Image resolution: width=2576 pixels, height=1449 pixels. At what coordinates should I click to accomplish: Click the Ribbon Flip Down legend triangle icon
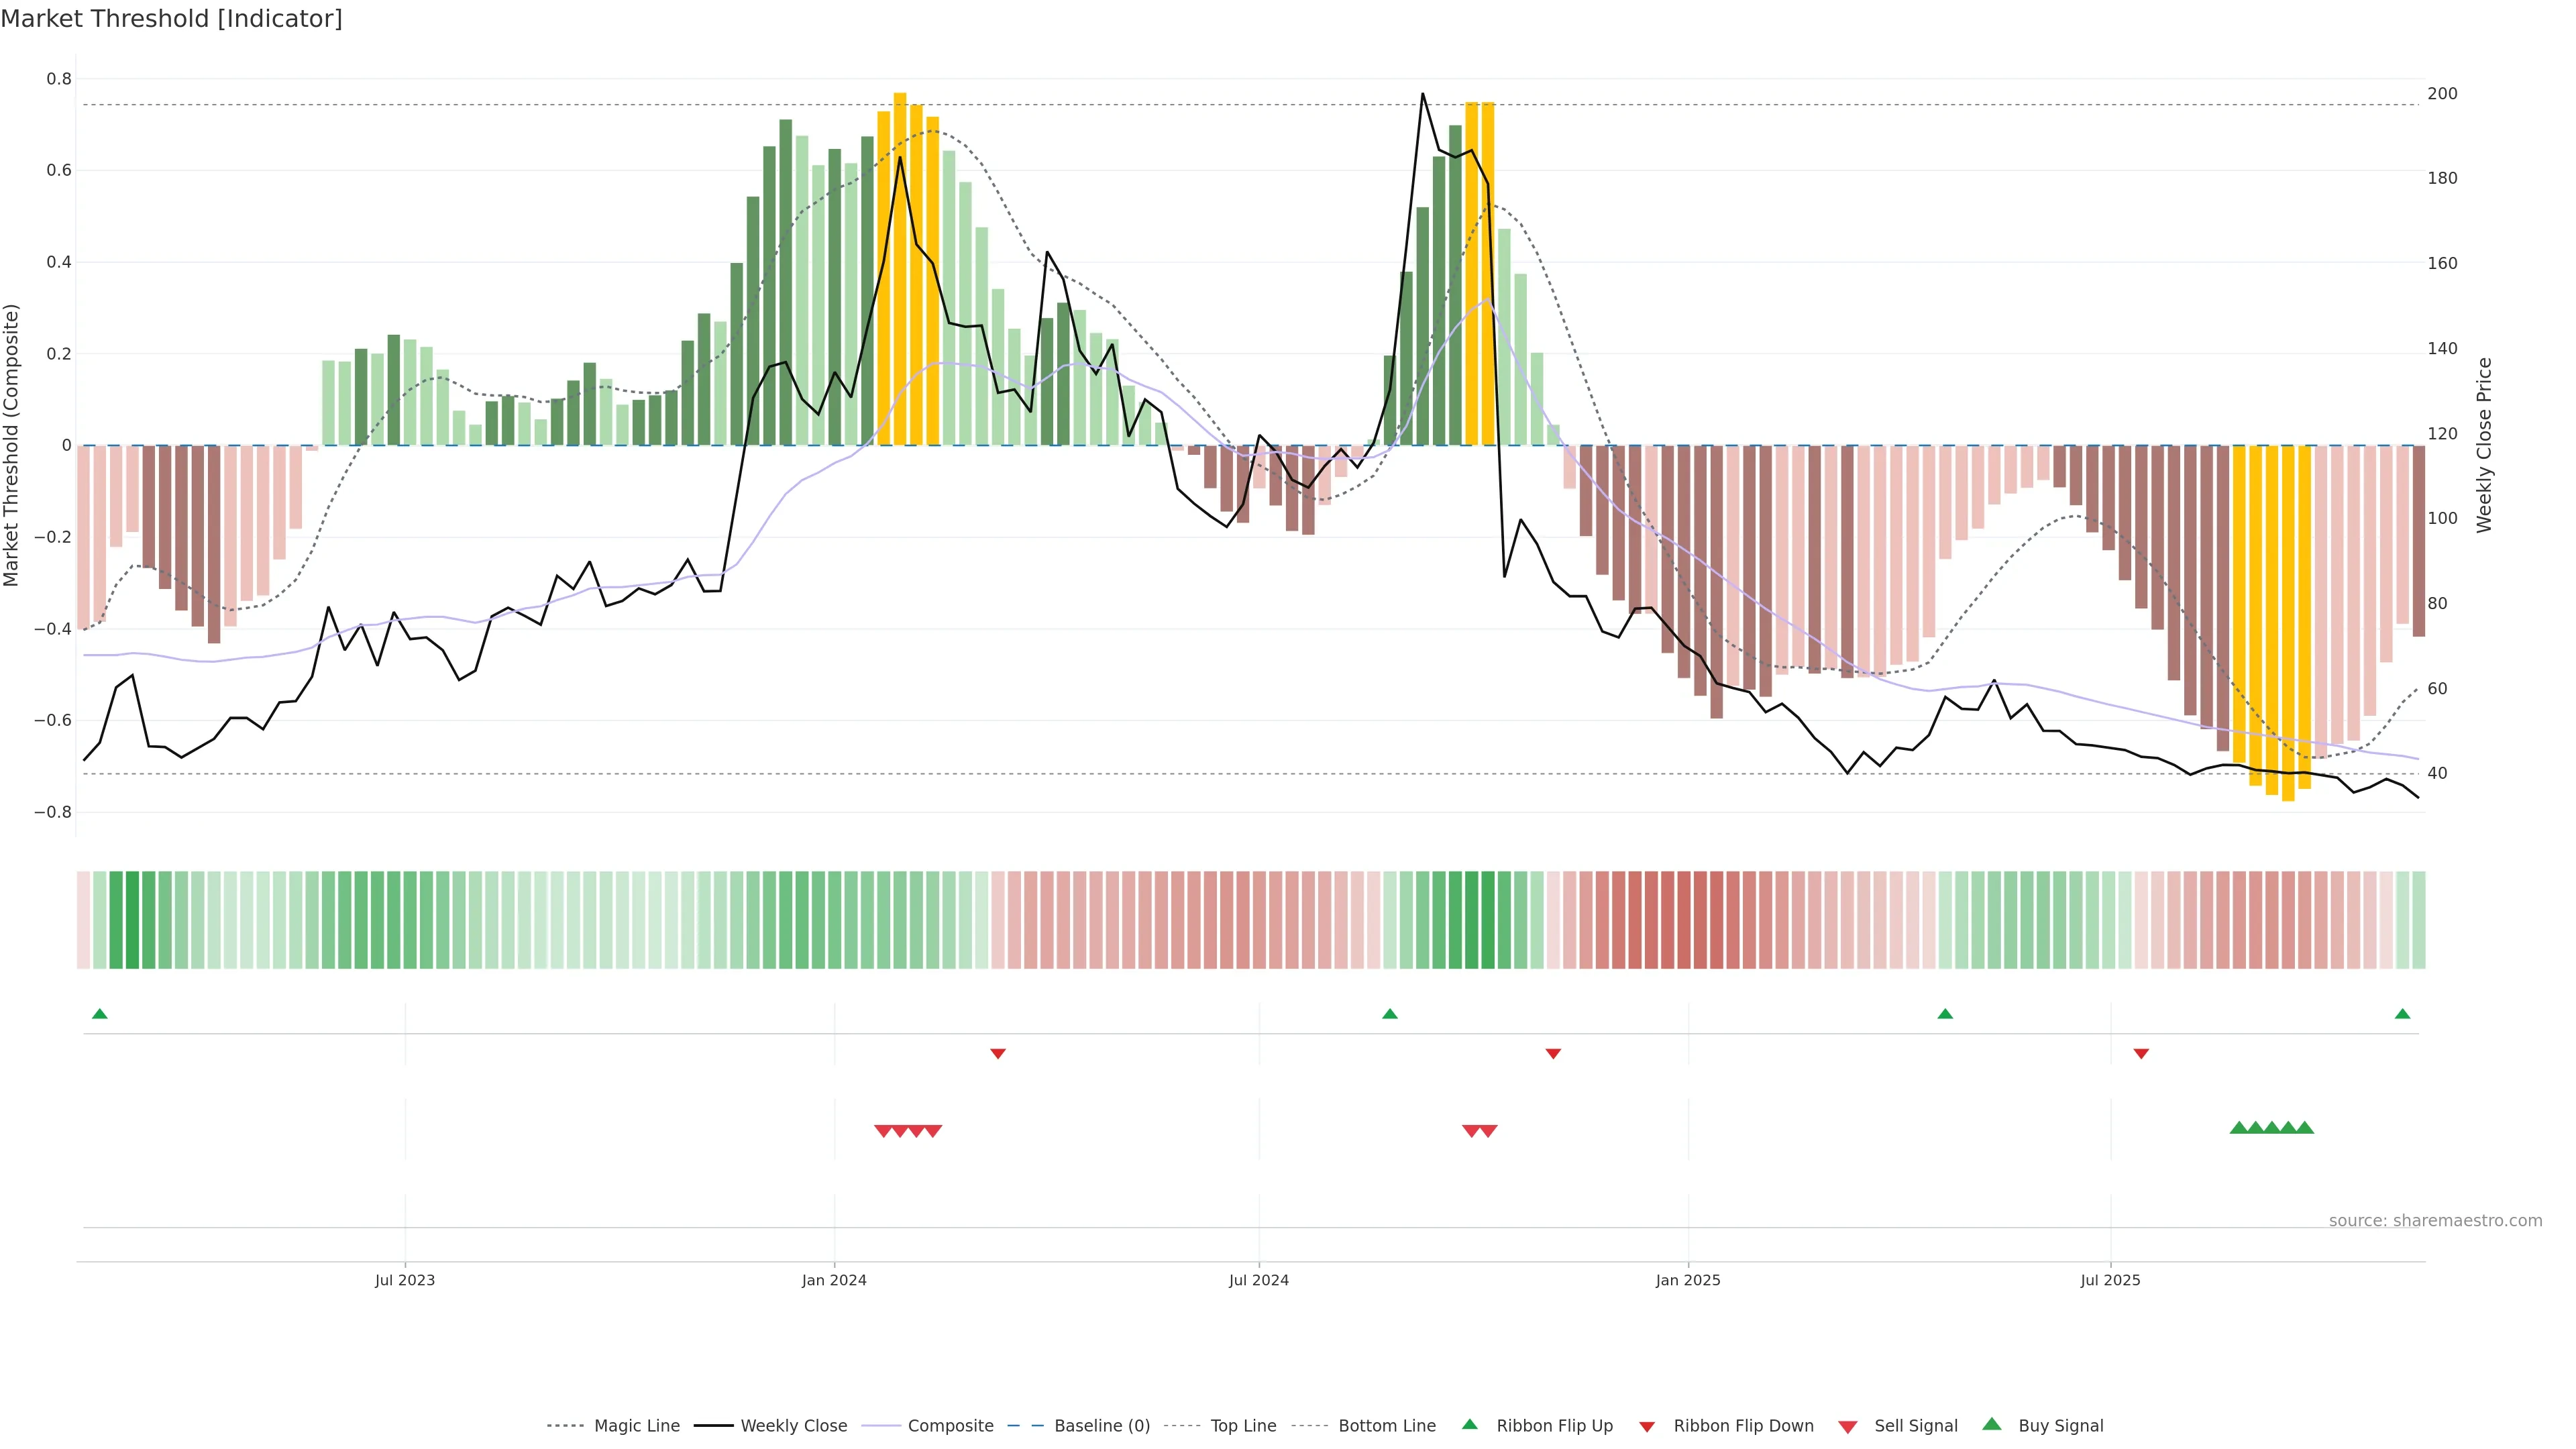click(1647, 1426)
